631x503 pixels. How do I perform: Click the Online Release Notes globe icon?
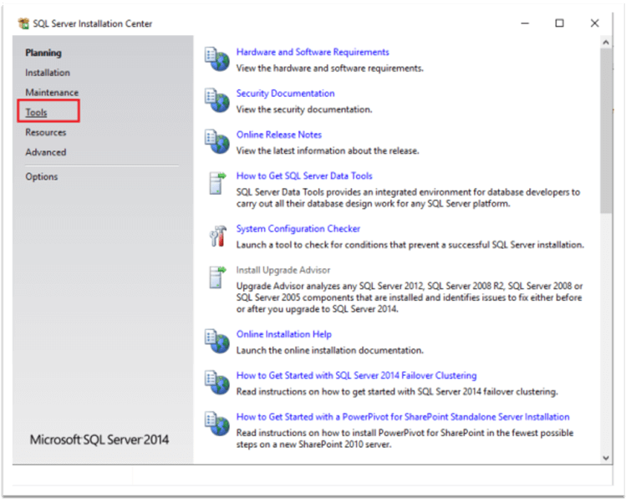[217, 142]
